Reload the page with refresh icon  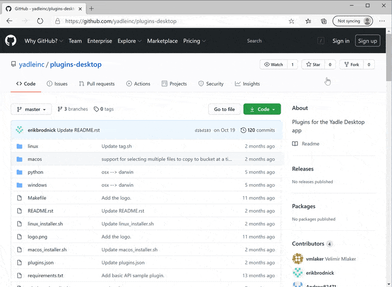40,21
